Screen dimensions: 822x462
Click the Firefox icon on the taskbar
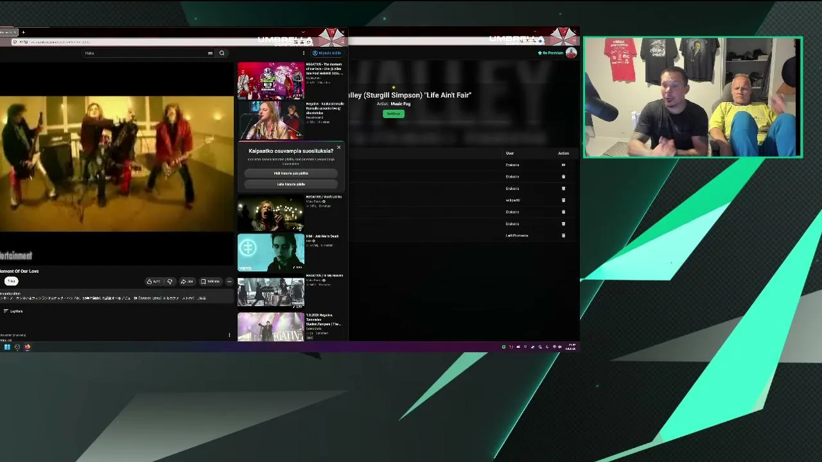pyautogui.click(x=28, y=347)
